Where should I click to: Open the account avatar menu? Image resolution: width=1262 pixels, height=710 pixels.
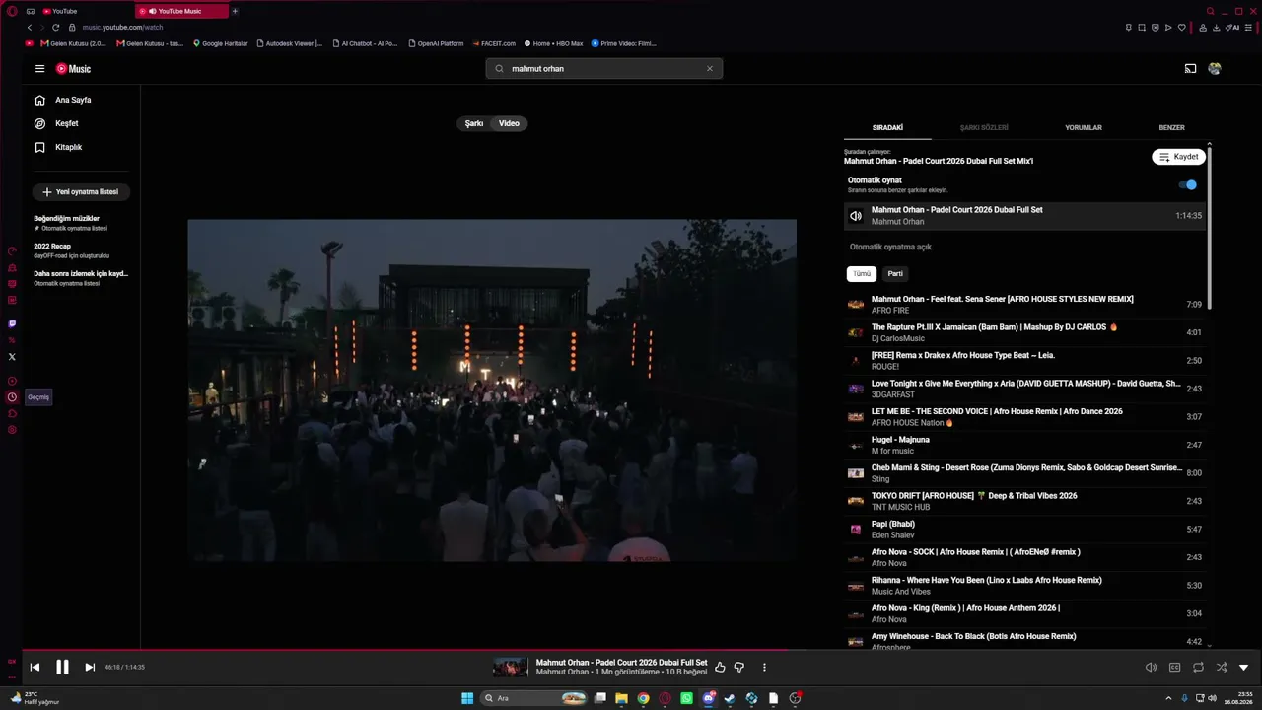(x=1215, y=69)
